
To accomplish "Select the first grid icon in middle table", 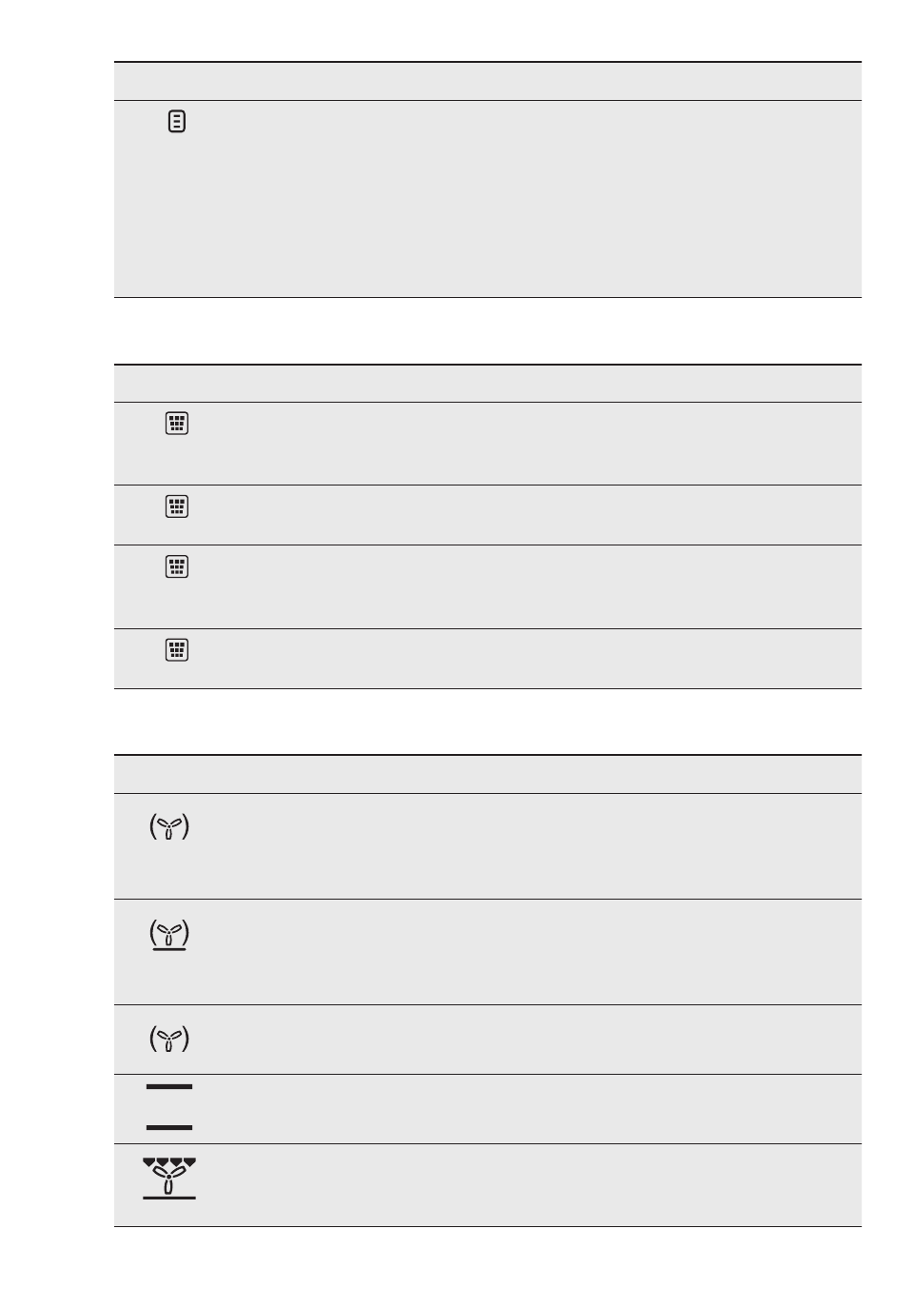I will 177,424.
